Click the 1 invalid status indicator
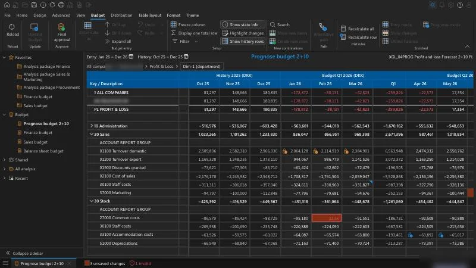The height and width of the screenshot is (268, 476). point(140,263)
